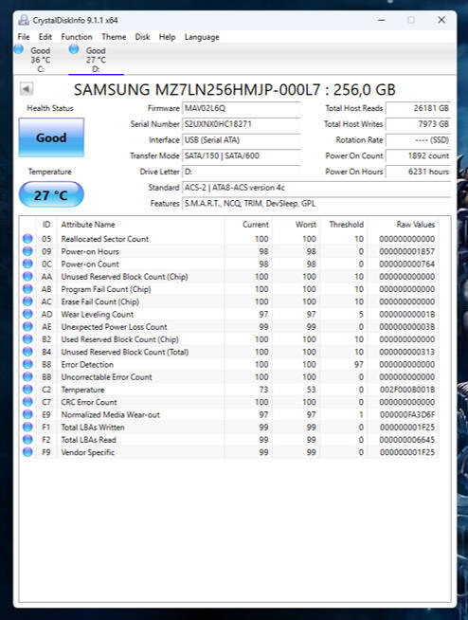This screenshot has height=620, width=468.
Task: Click the status orb for Reallocated Sector Count
Action: coord(27,239)
